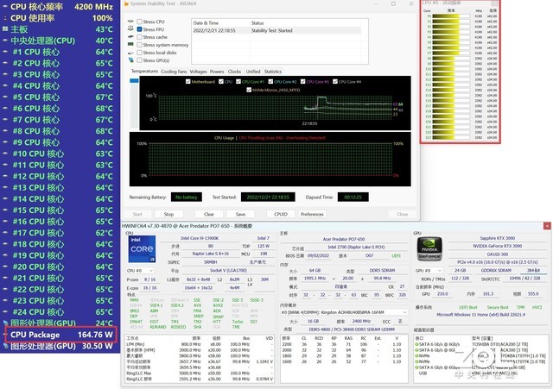553x389 pixels.
Task: Click the Stress GPU(s) monitor icon
Action: coord(130,60)
